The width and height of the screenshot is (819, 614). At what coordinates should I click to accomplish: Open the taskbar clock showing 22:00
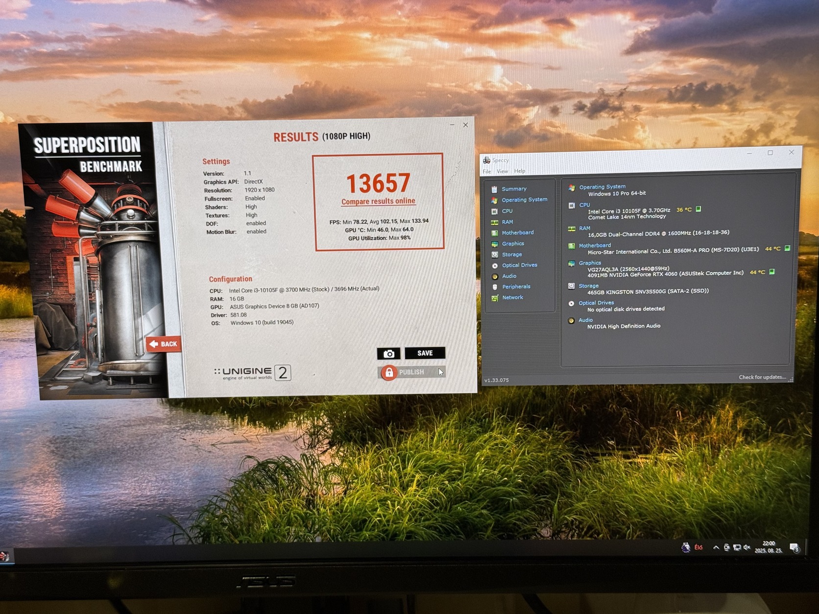coord(768,547)
